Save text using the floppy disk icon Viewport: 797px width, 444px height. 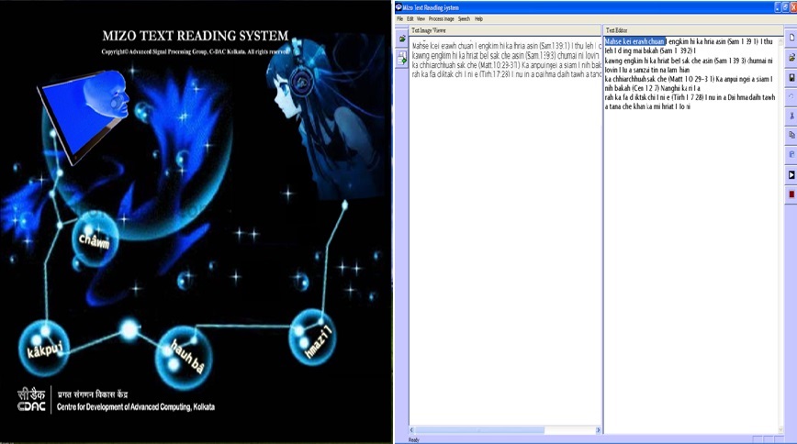(791, 77)
